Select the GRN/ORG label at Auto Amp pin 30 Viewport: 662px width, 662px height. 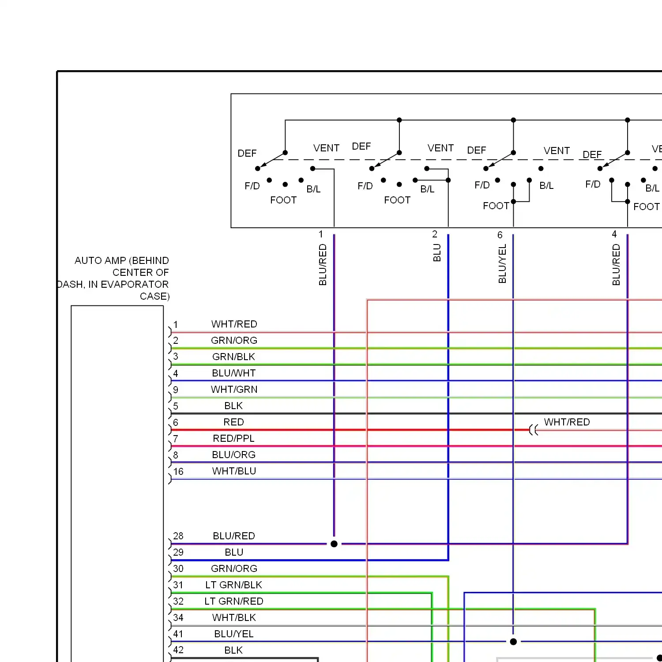[234, 569]
